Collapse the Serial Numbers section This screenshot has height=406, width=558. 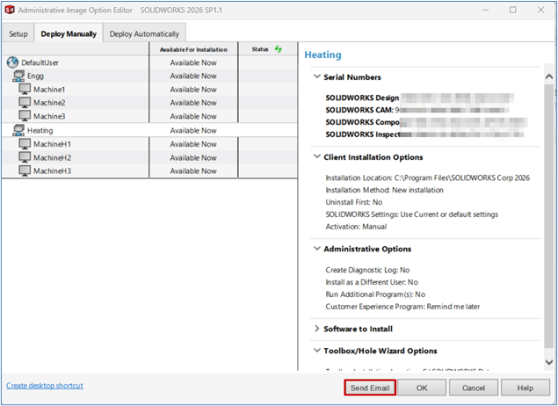[316, 76]
